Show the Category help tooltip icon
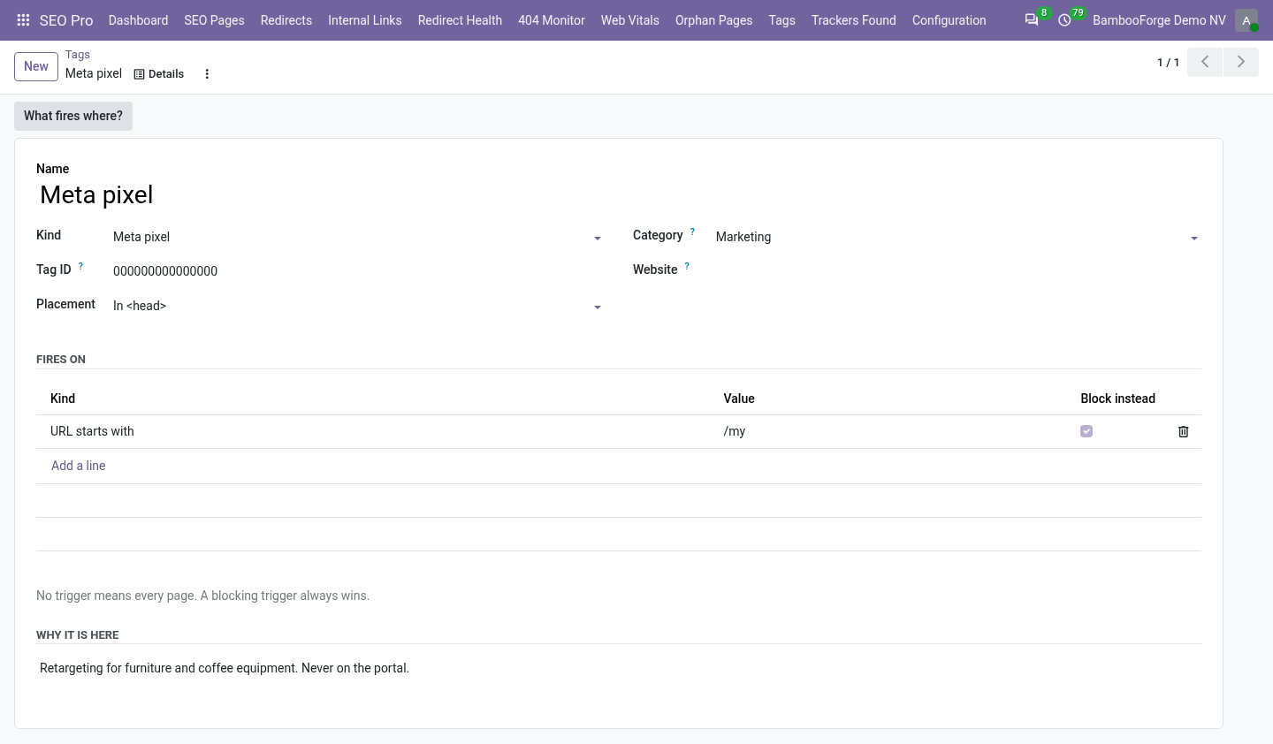 (x=692, y=232)
